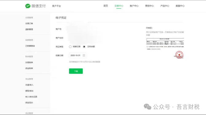Open 资金账单 in the sidebar
The width and height of the screenshot is (206, 115).
pos(29,68)
